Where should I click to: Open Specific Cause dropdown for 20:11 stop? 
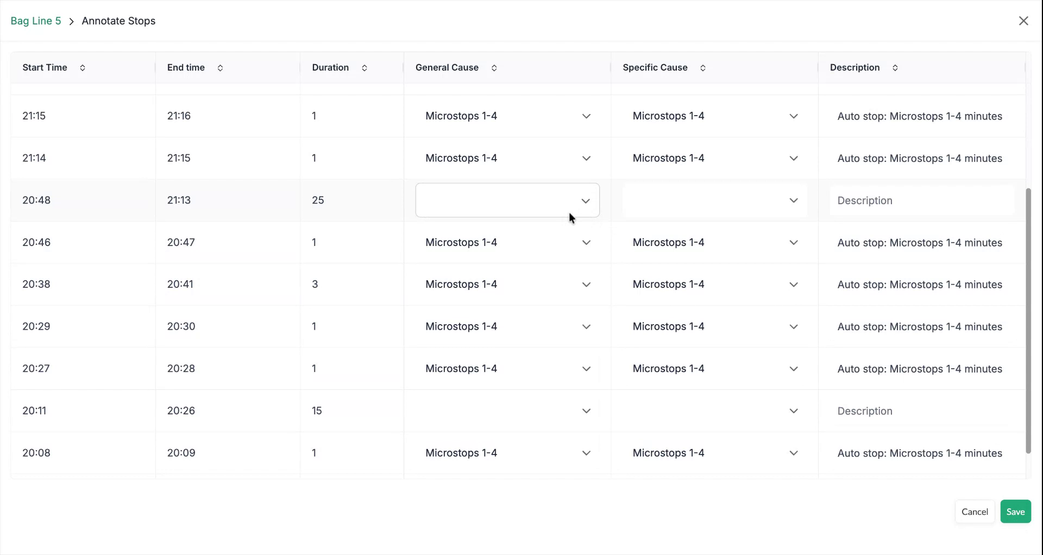coord(714,411)
